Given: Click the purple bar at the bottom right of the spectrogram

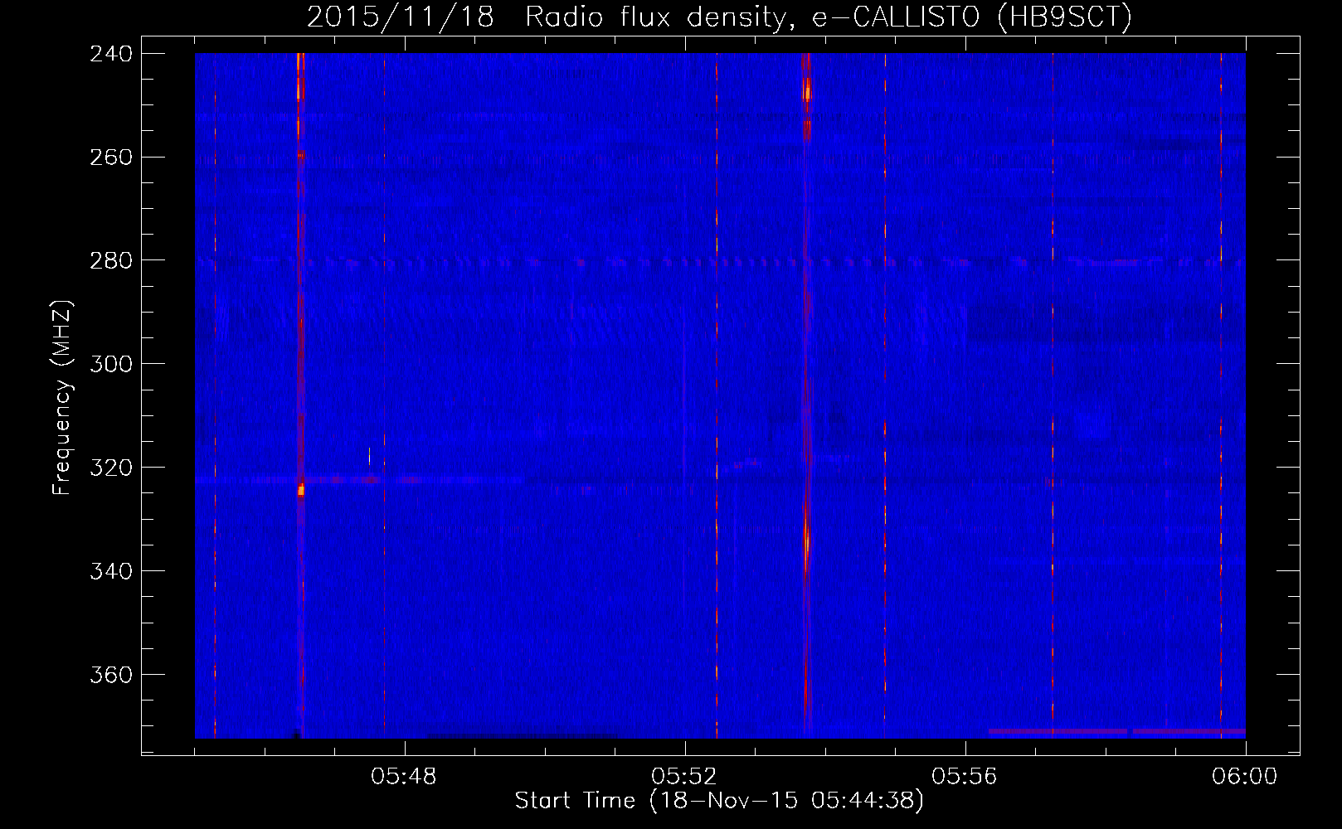Looking at the screenshot, I should (x=1116, y=731).
